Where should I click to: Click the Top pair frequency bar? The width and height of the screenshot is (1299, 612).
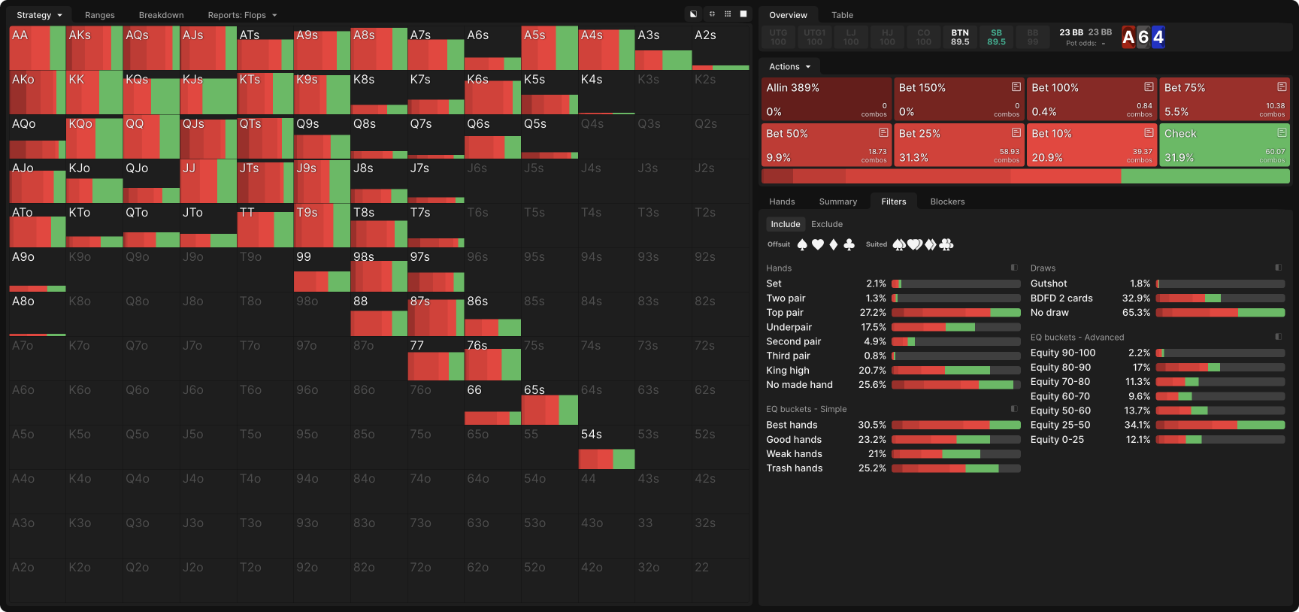coord(955,313)
